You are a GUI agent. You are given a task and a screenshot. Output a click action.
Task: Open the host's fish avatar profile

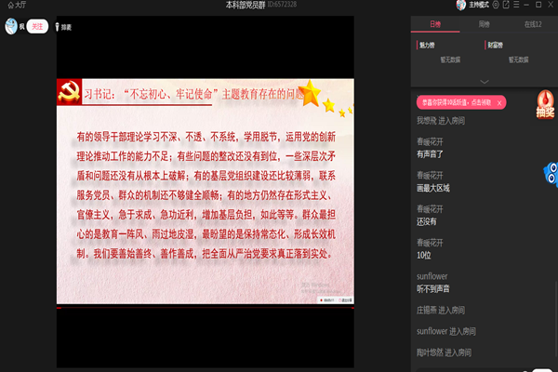point(11,26)
